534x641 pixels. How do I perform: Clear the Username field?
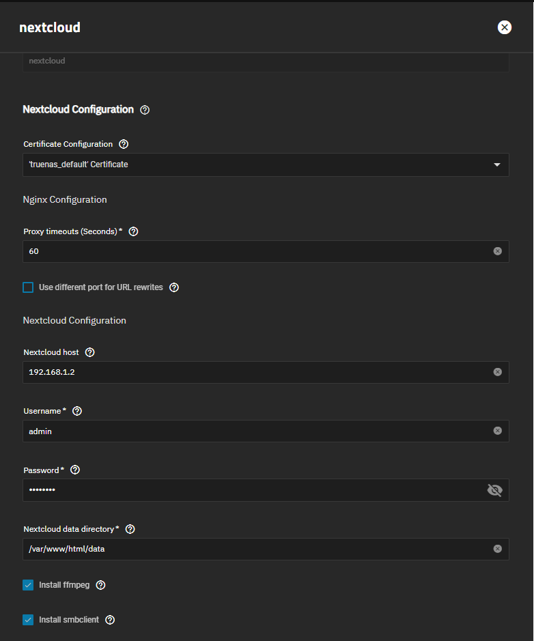[x=497, y=431]
